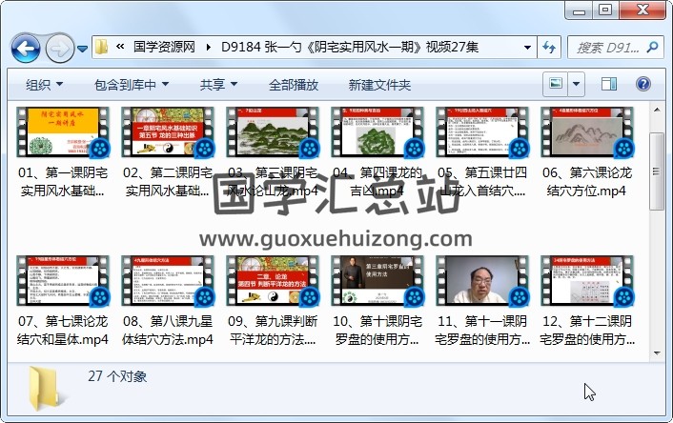Viewport: 673px width, 423px height.
Task: Select video 07、第七课论龙结穴和星体 thumbnail
Action: point(63,280)
